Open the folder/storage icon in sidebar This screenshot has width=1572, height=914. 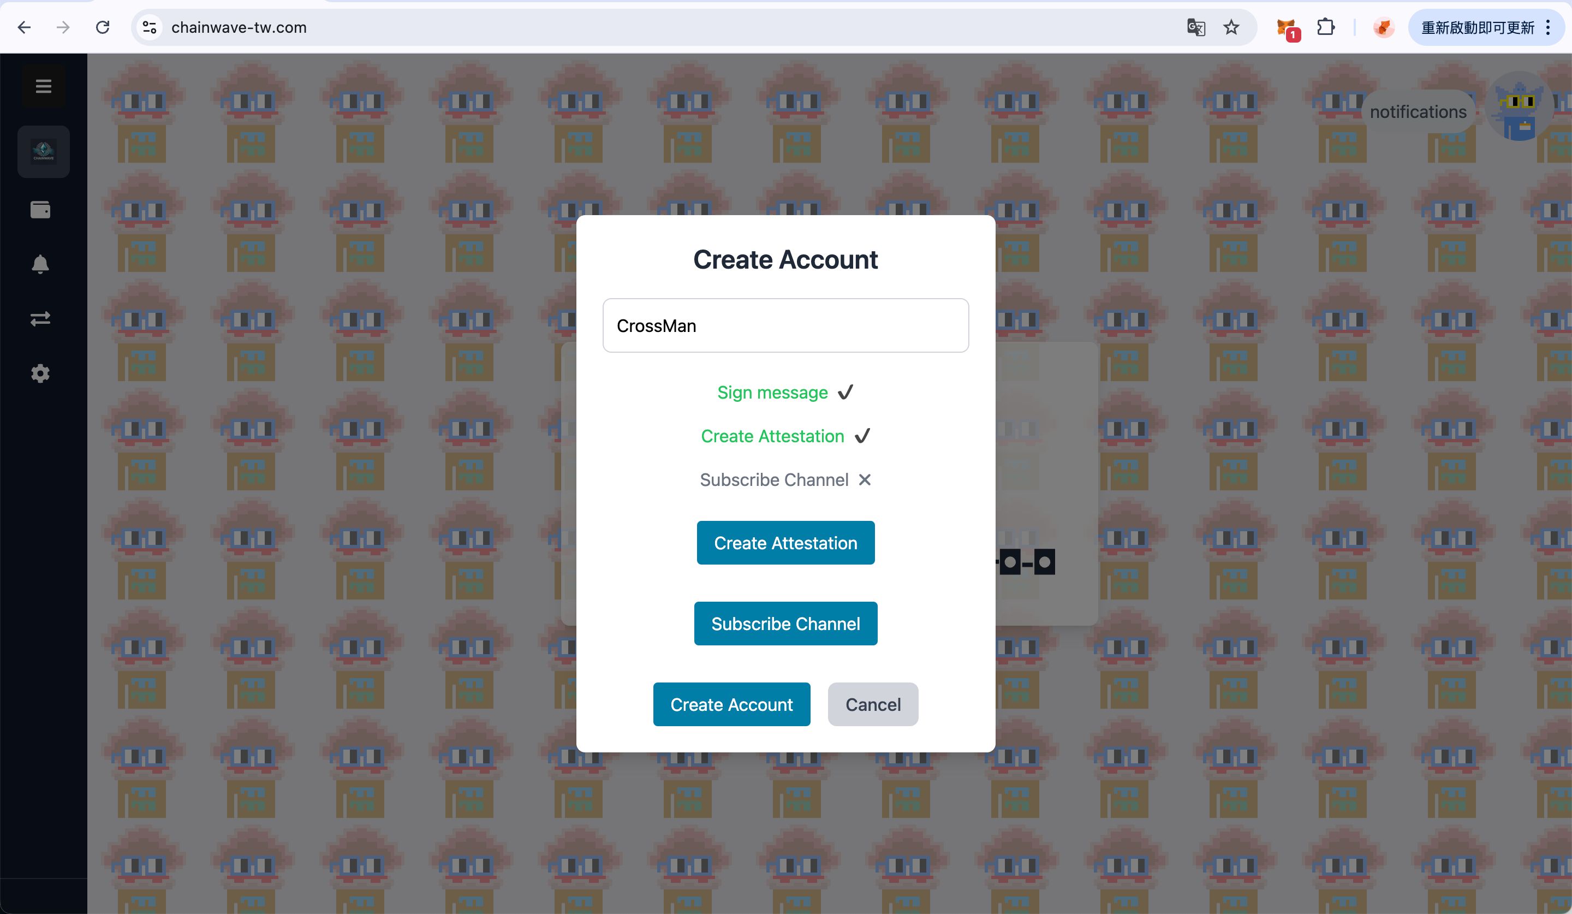pos(41,209)
